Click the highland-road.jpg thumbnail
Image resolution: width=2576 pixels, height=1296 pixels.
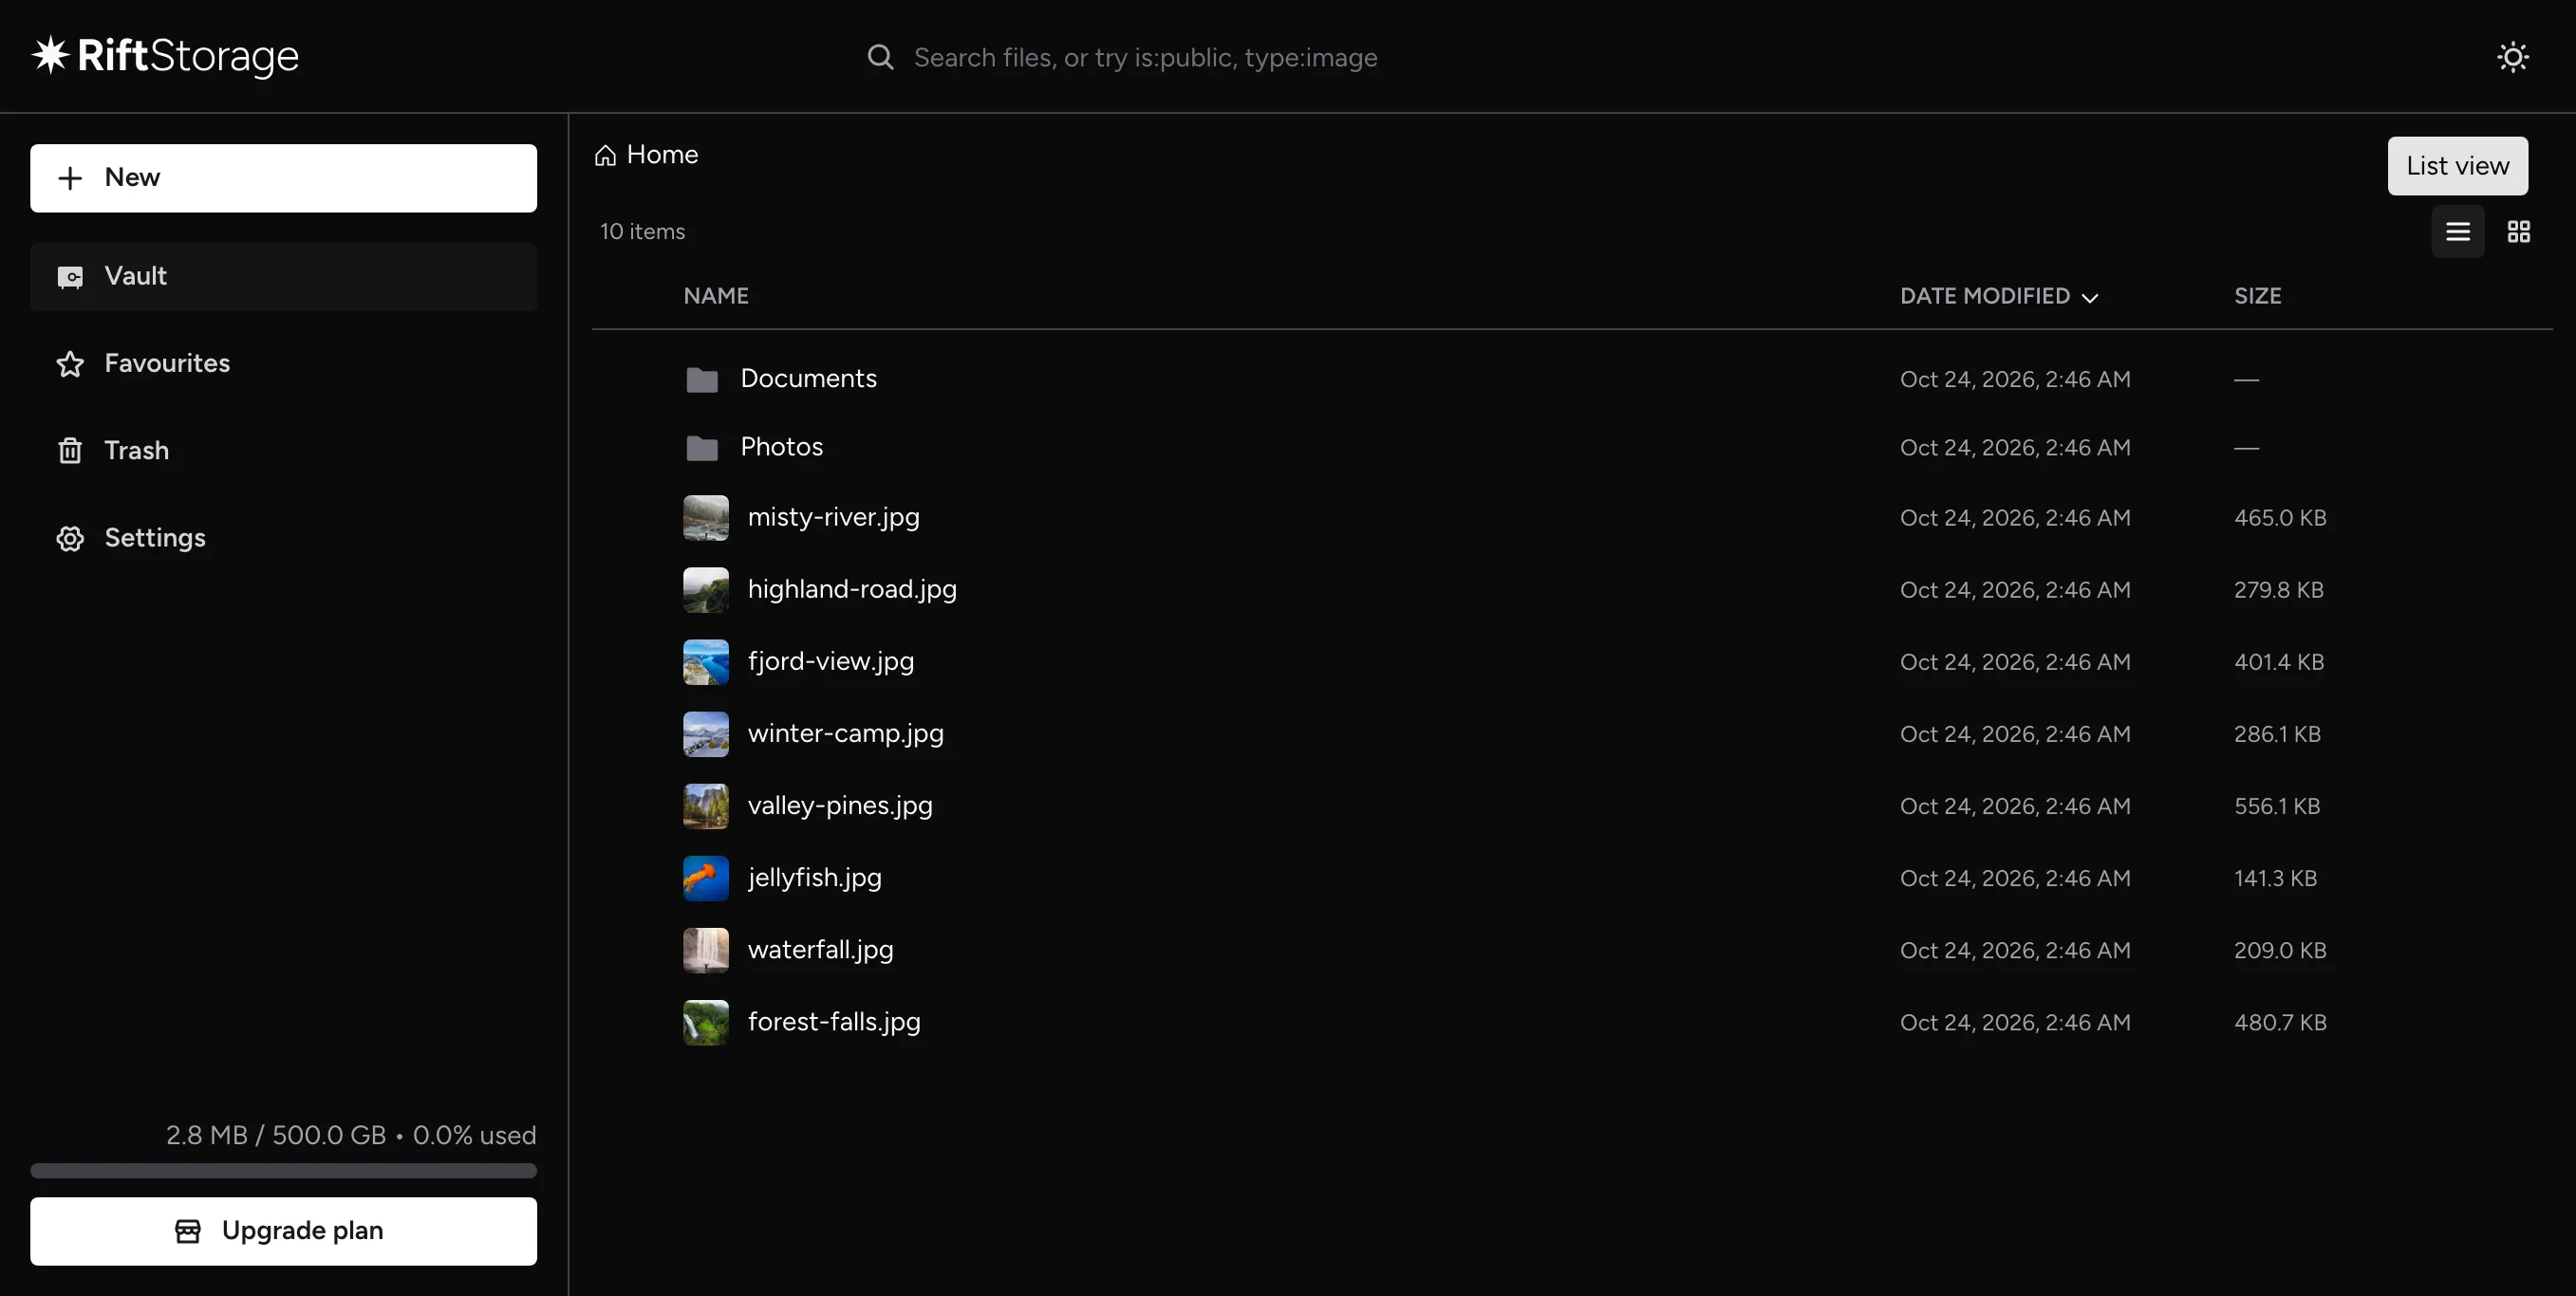[x=706, y=589]
